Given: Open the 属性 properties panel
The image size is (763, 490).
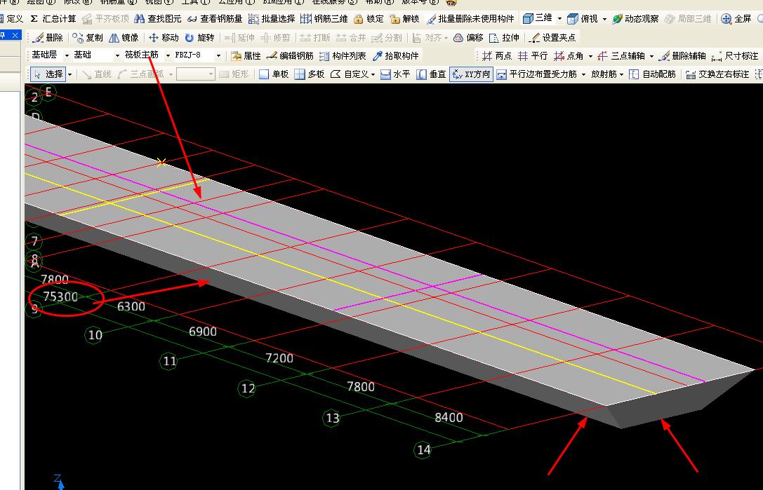Looking at the screenshot, I should click(x=246, y=56).
